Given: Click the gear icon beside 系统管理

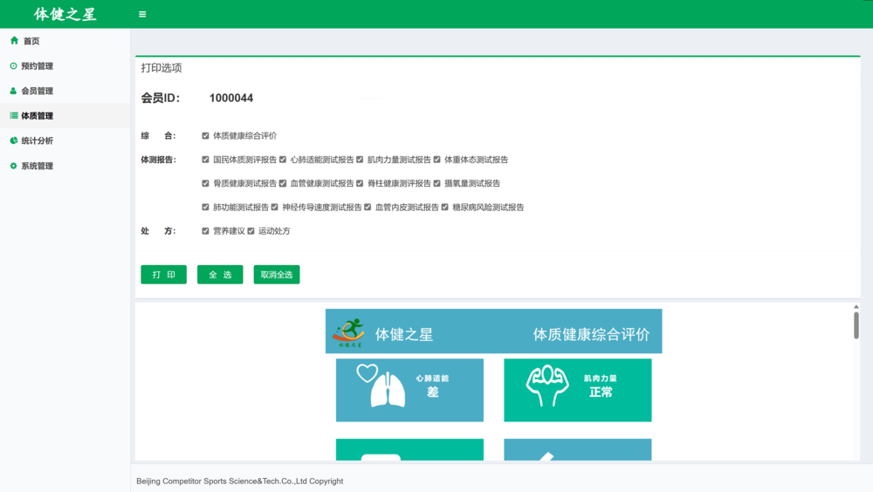Looking at the screenshot, I should [13, 166].
